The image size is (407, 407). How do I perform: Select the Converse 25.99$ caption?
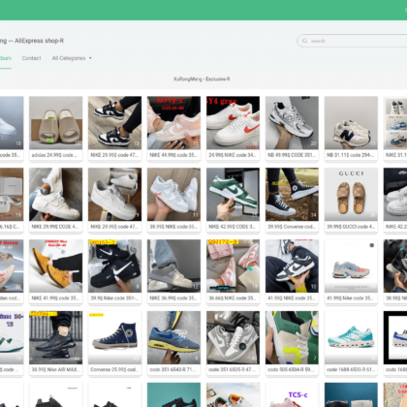coord(114,369)
